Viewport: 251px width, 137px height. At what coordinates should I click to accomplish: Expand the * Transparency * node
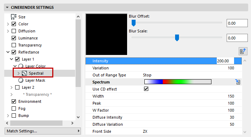pyautogui.click(x=11, y=94)
